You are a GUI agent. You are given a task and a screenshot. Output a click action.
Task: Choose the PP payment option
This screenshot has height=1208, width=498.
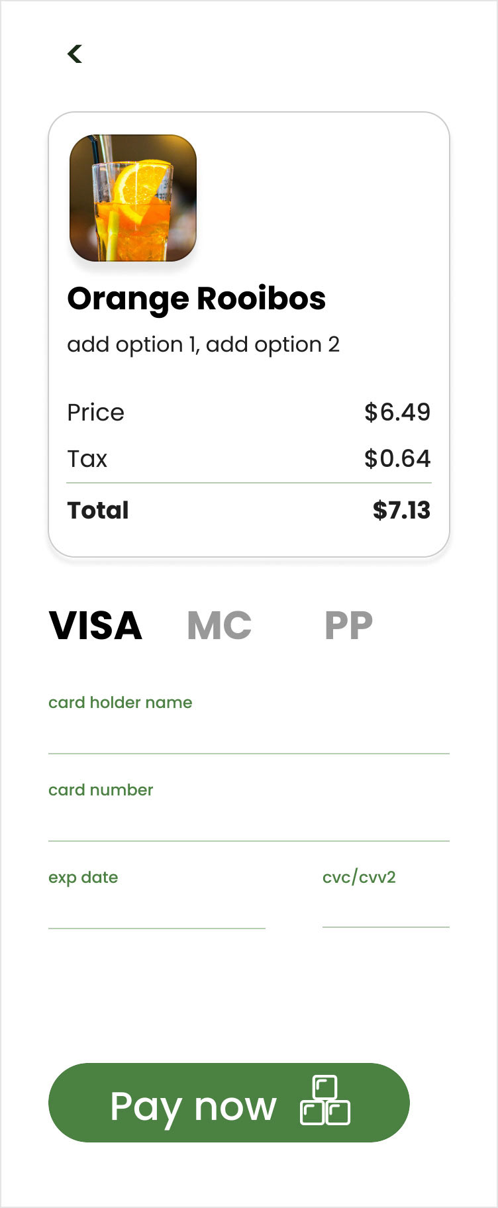click(348, 626)
